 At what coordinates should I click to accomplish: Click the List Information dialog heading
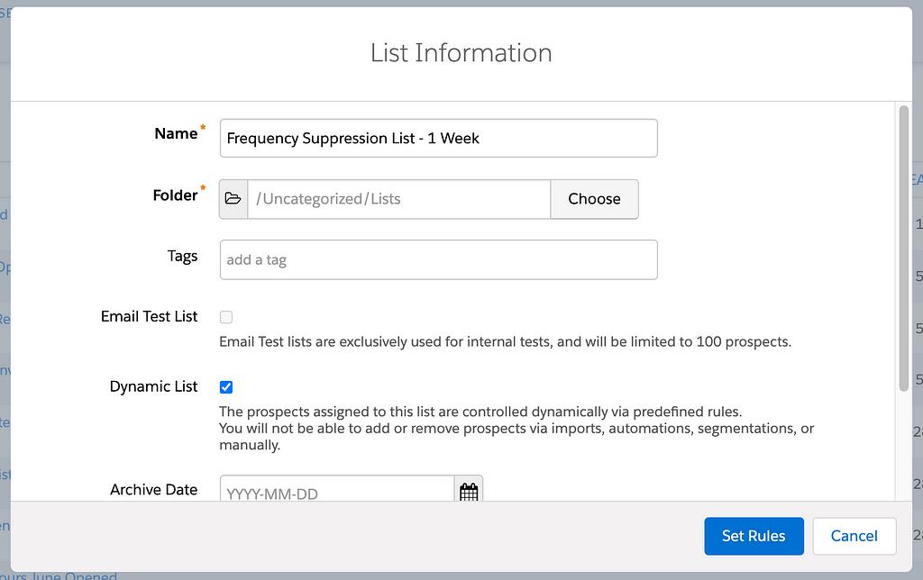[461, 53]
